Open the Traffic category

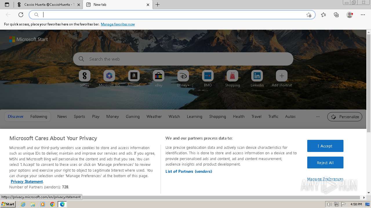click(273, 116)
